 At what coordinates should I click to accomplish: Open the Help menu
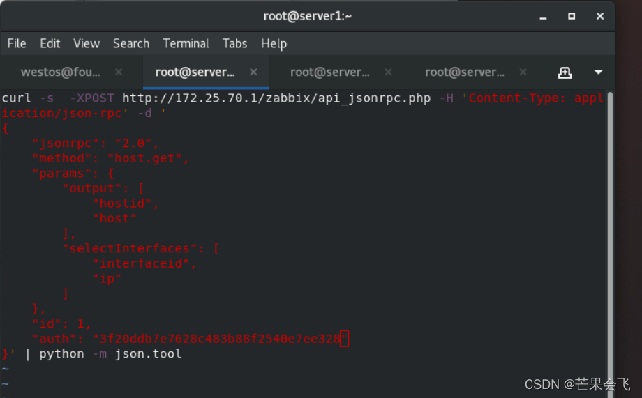tap(274, 44)
